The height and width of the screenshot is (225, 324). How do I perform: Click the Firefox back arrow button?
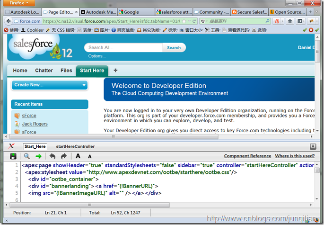click(x=9, y=21)
